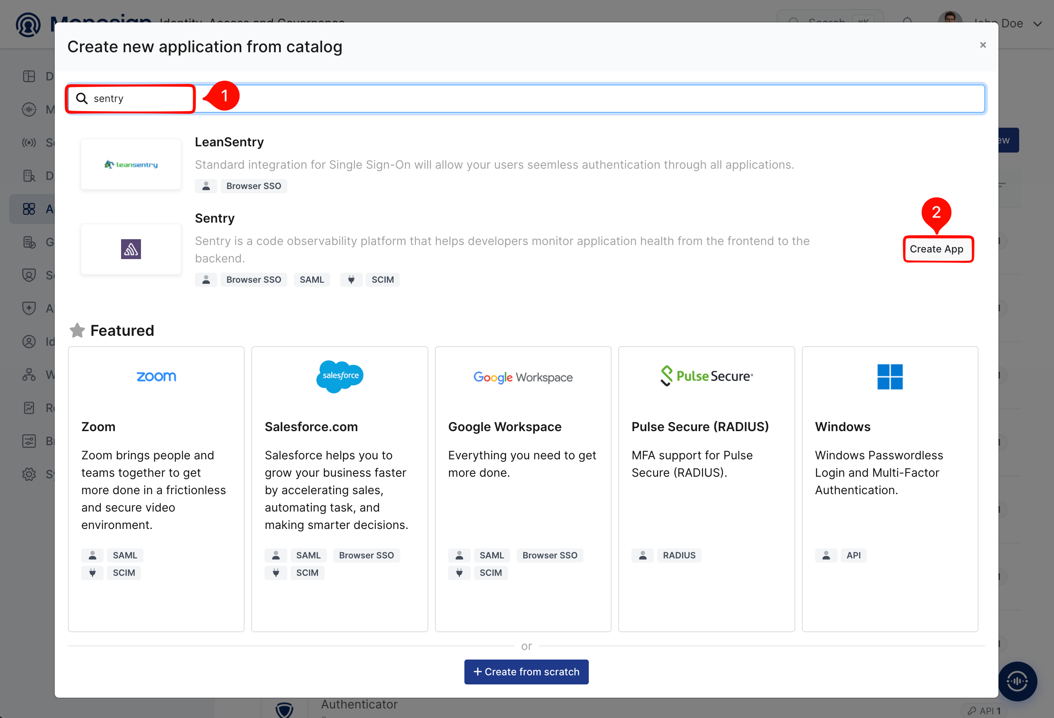Close the catalog dialog with the X
The height and width of the screenshot is (718, 1054).
coord(983,45)
